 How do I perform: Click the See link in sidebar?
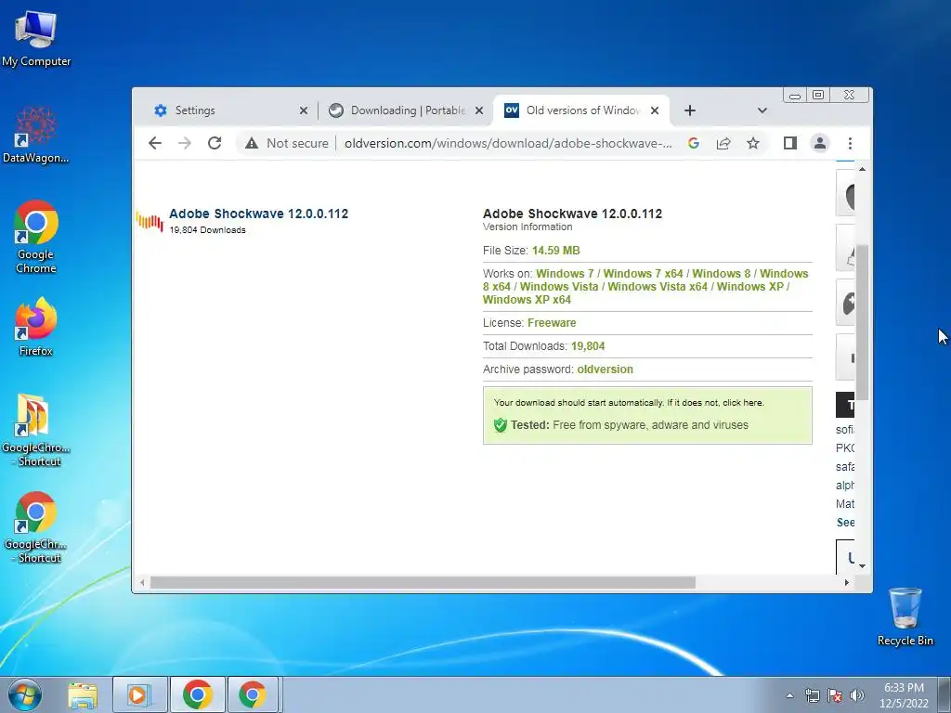pos(845,522)
